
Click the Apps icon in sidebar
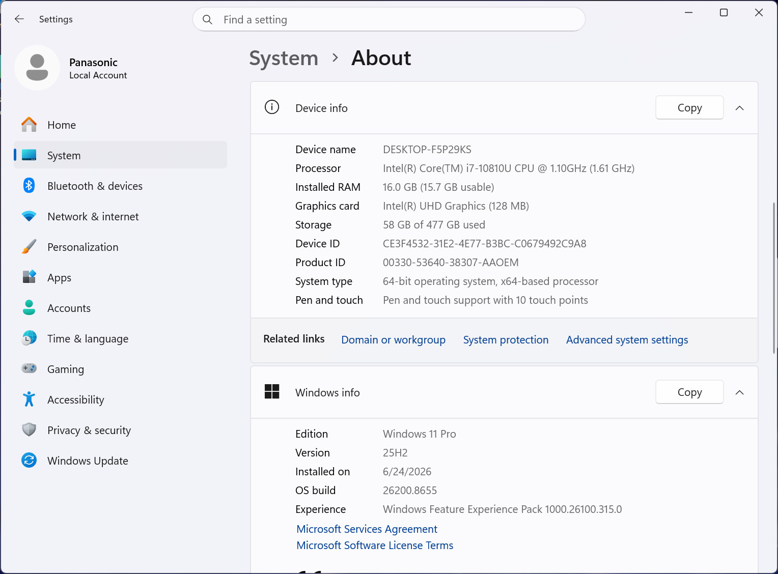29,277
